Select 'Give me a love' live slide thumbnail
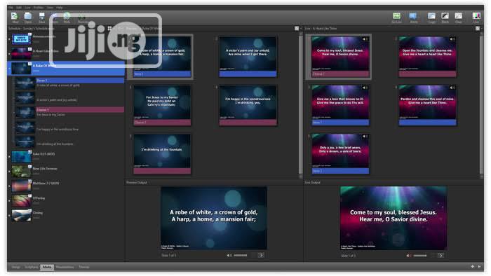This screenshot has height=276, width=491. (340, 105)
